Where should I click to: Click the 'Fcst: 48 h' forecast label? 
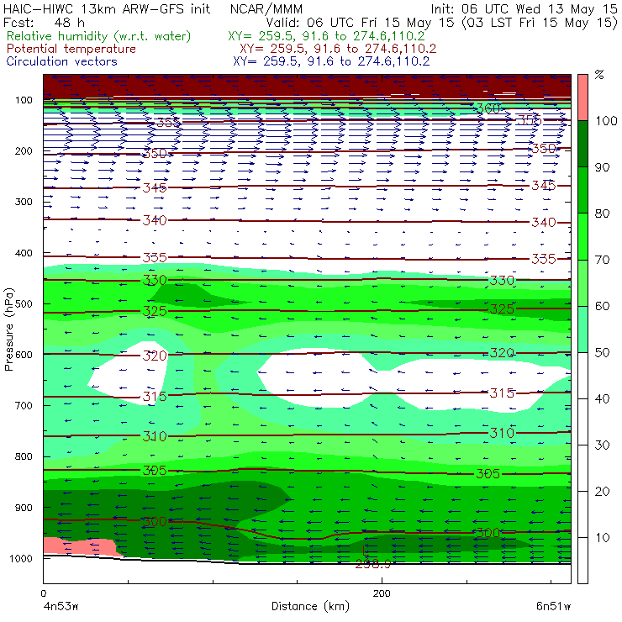(x=44, y=22)
